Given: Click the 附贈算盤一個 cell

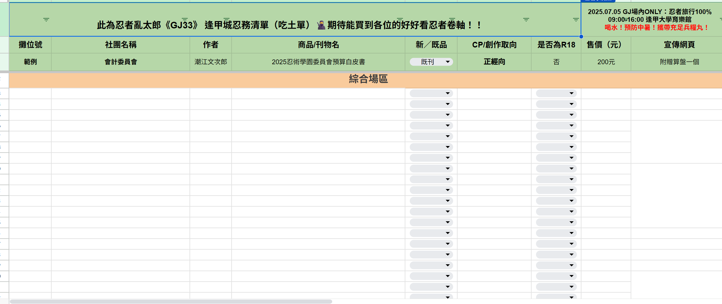Looking at the screenshot, I should coord(677,62).
